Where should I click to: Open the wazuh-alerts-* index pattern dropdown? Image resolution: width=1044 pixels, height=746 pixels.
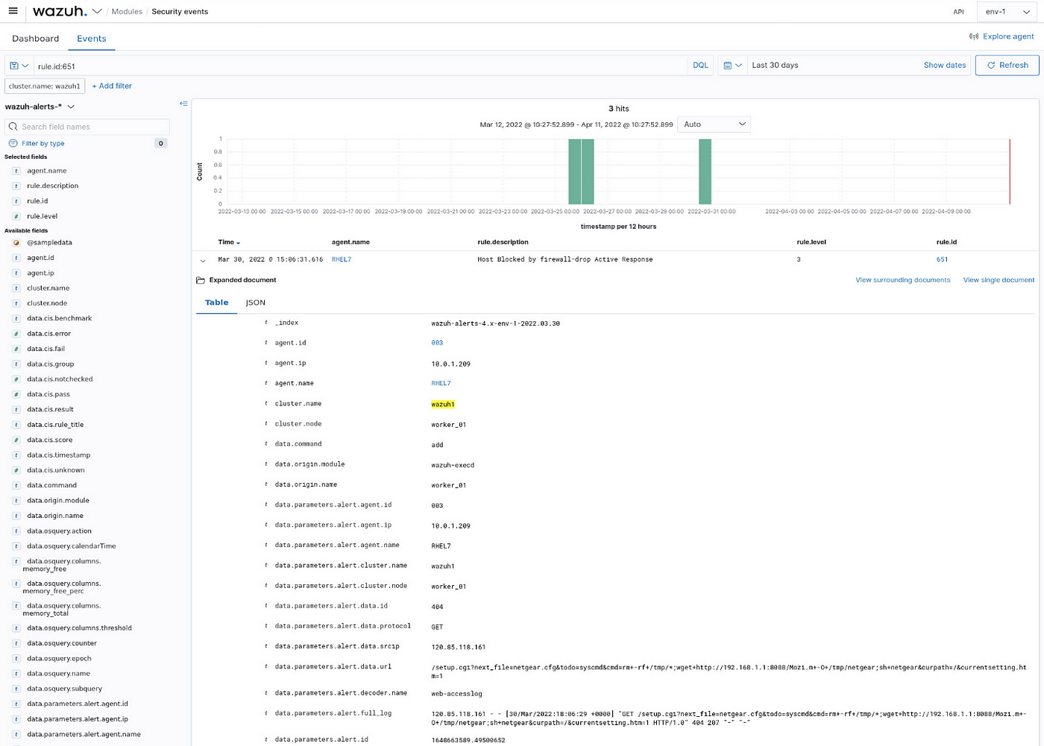coord(40,107)
